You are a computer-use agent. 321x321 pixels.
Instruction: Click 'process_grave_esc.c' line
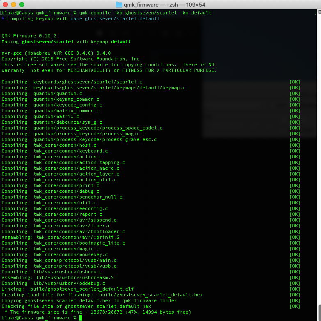79,139
